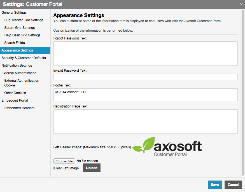Open External Authentication Cookie settings

click(22, 83)
